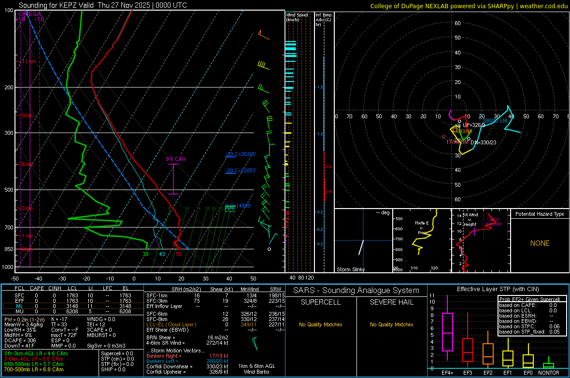The image size is (570, 378).
Task: Click the 280/20 LM storm motion label
Action: (494, 121)
